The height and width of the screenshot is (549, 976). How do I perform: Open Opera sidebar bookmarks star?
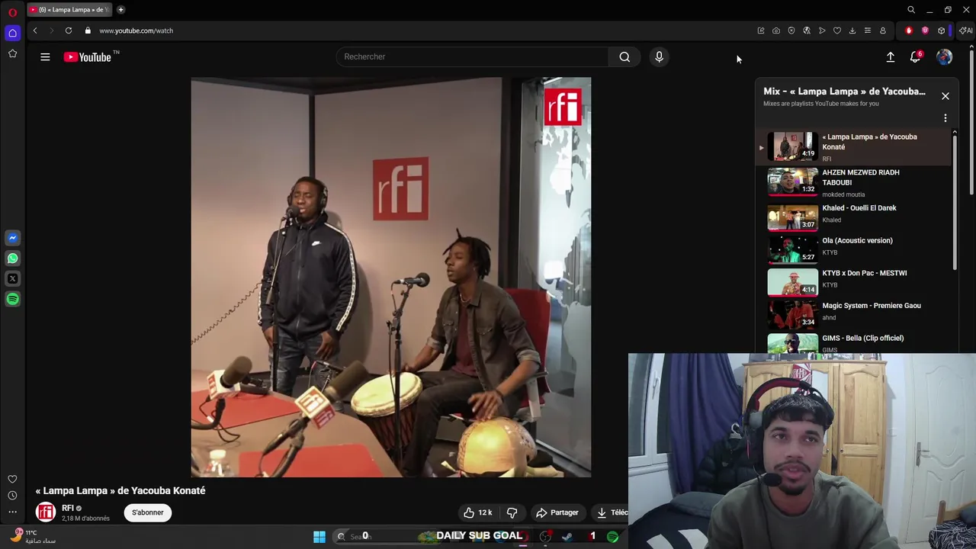[x=12, y=53]
